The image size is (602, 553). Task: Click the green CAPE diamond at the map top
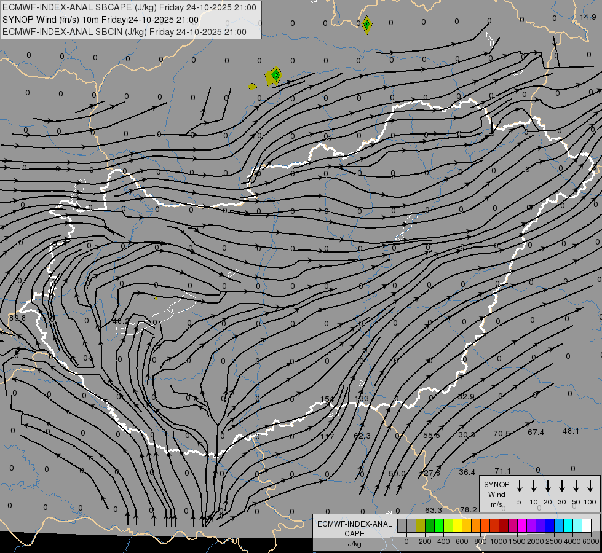coord(367,25)
